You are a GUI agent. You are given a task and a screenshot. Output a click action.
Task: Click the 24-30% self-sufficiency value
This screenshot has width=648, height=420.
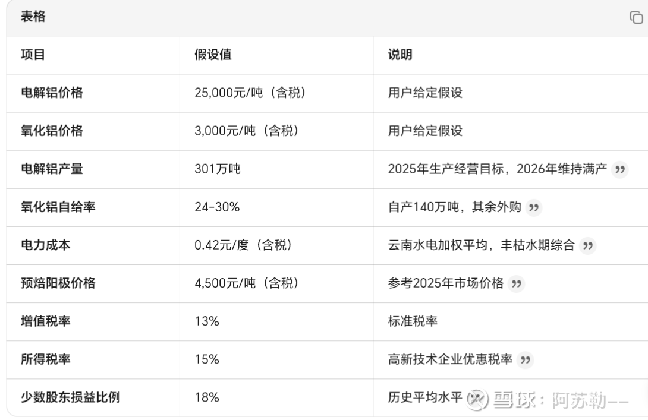click(x=217, y=207)
